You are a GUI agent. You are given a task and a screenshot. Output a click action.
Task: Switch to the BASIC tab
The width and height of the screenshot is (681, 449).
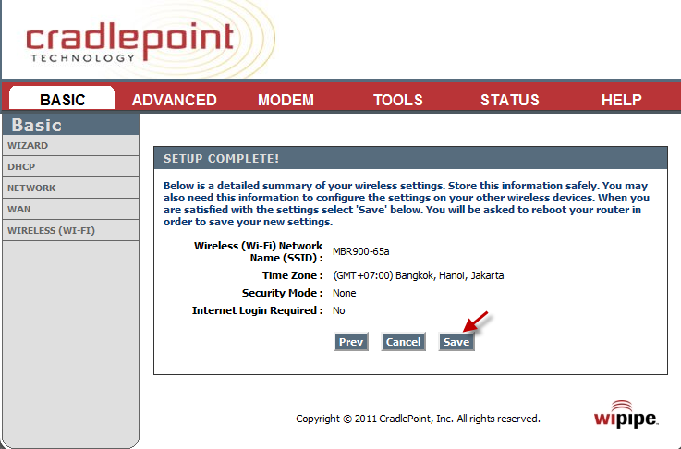point(62,99)
